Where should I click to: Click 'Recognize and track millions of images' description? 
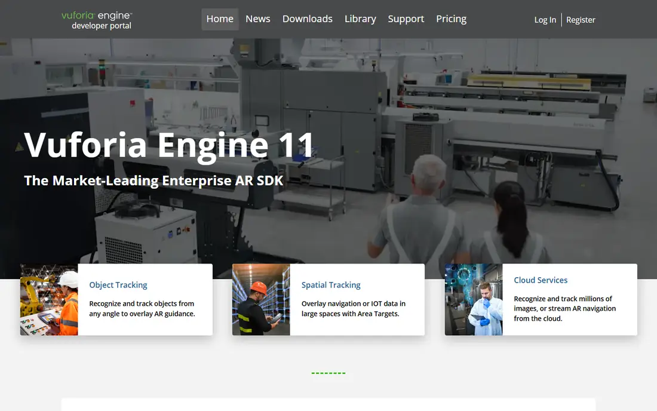point(565,309)
